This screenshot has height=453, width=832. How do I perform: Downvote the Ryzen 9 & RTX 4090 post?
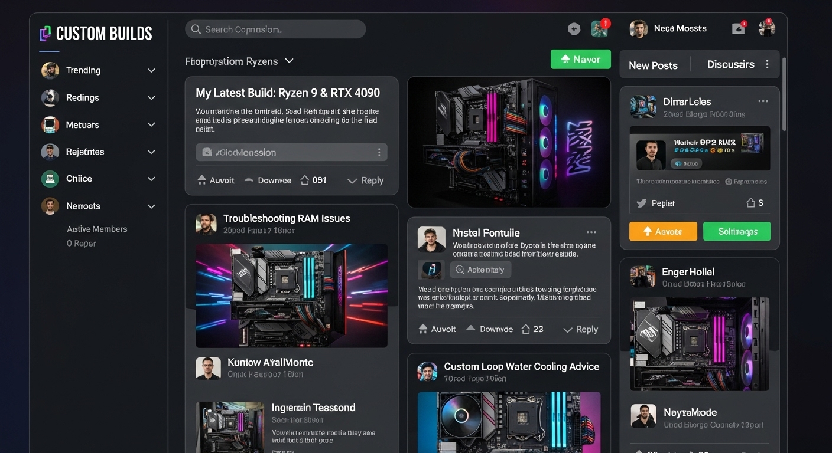coord(268,180)
